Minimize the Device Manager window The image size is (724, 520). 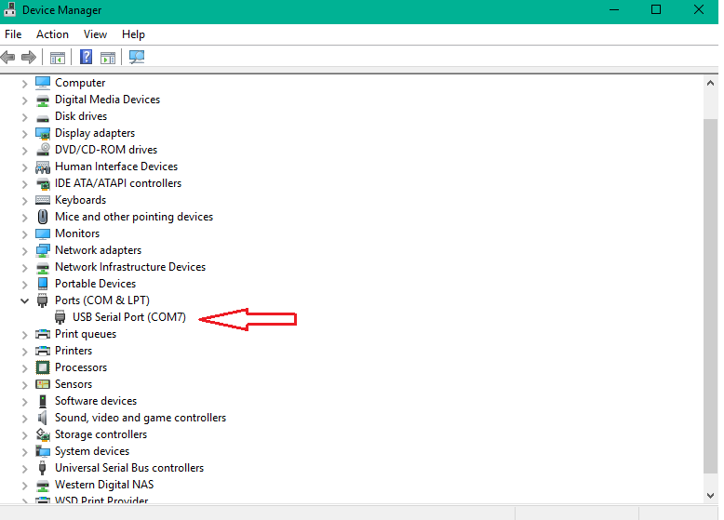pyautogui.click(x=614, y=9)
